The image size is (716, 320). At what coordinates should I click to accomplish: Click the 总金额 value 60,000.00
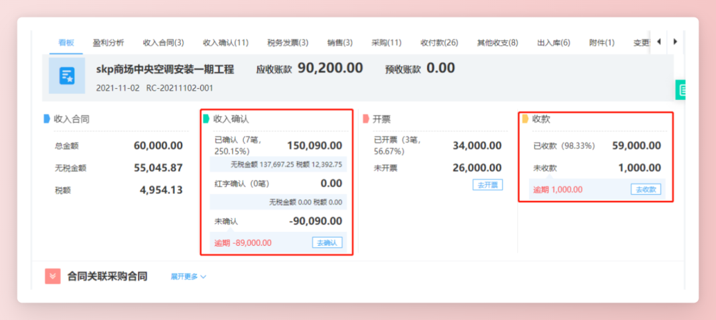coord(158,146)
